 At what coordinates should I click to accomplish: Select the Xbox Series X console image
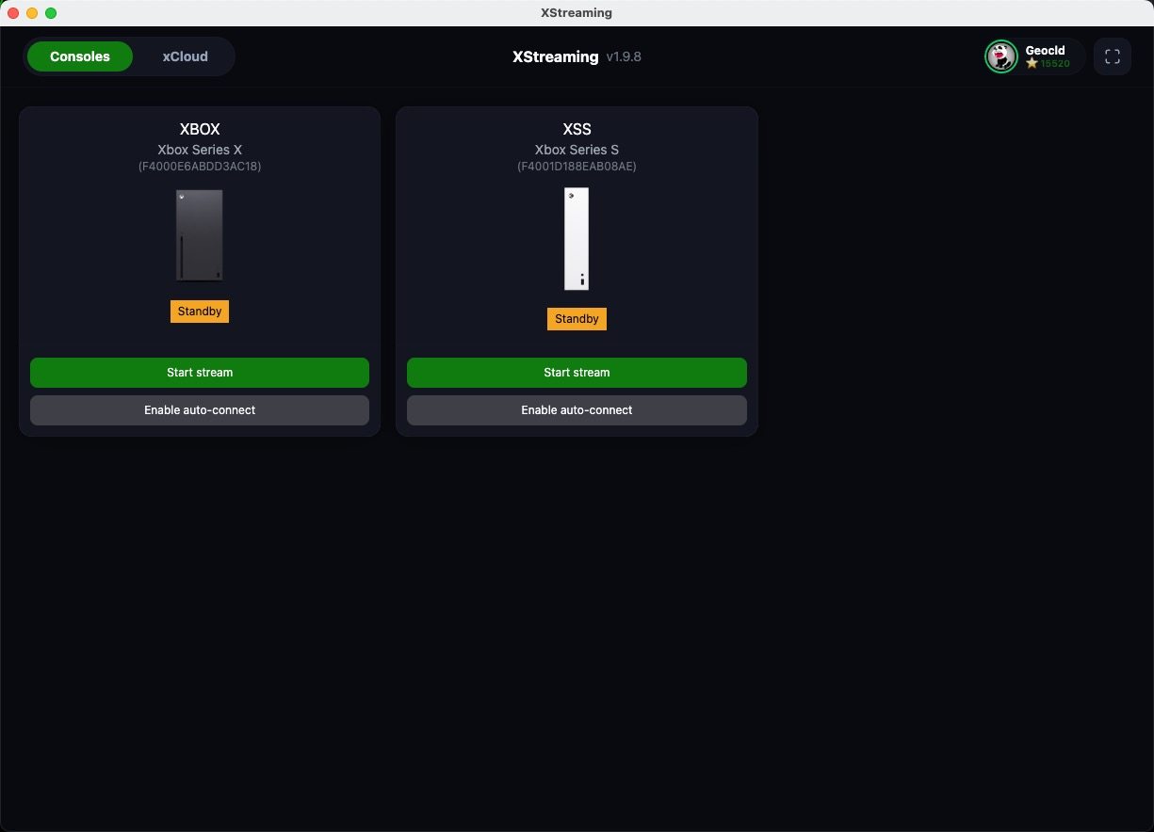[x=200, y=235]
